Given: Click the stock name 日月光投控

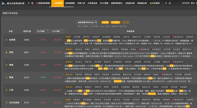Looking at the screenshot, I should (14, 102).
